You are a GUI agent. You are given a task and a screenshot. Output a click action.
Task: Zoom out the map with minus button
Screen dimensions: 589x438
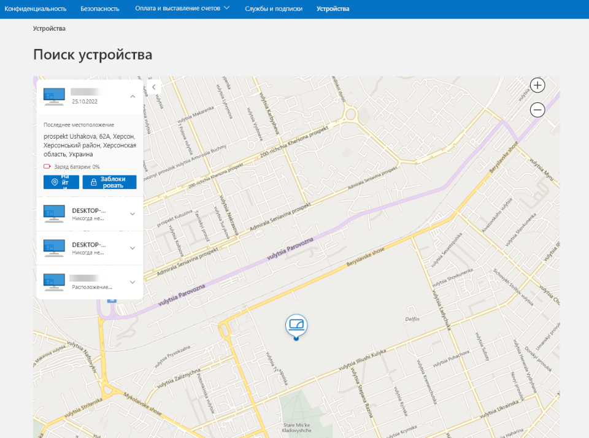coord(537,110)
